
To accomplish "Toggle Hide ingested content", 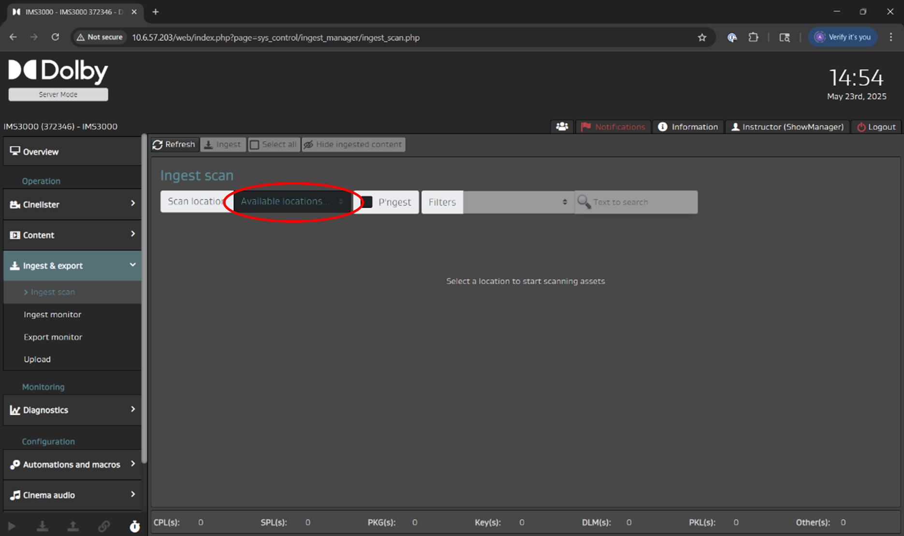I will (353, 144).
